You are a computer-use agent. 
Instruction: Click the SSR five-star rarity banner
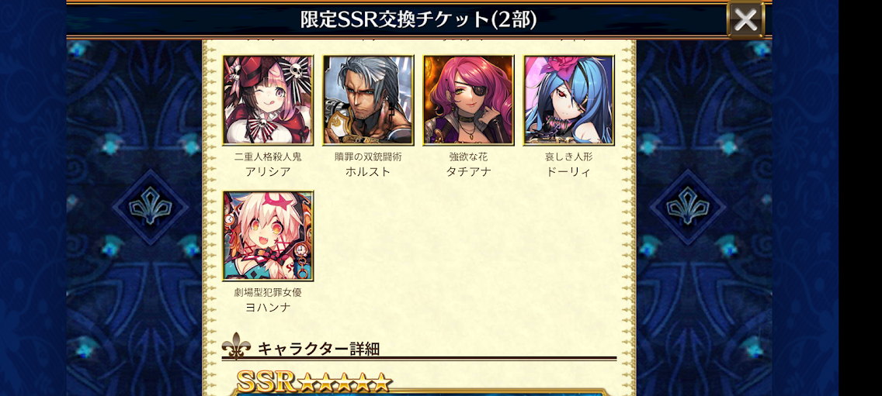pyautogui.click(x=314, y=382)
